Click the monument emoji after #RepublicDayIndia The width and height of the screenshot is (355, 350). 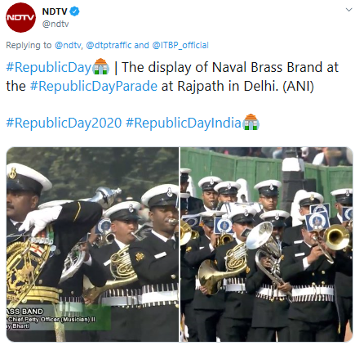click(251, 122)
